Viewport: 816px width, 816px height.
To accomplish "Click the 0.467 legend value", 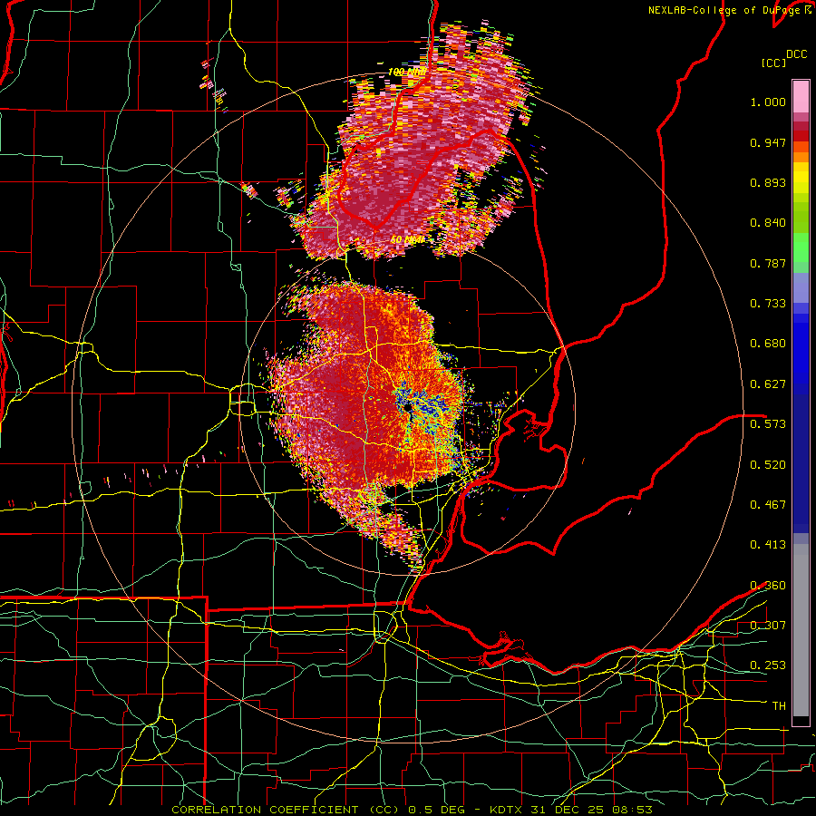I will pos(768,505).
